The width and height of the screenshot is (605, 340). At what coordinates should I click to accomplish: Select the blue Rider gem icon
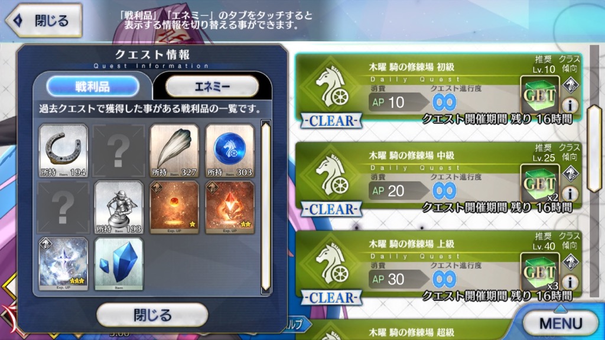(x=230, y=151)
